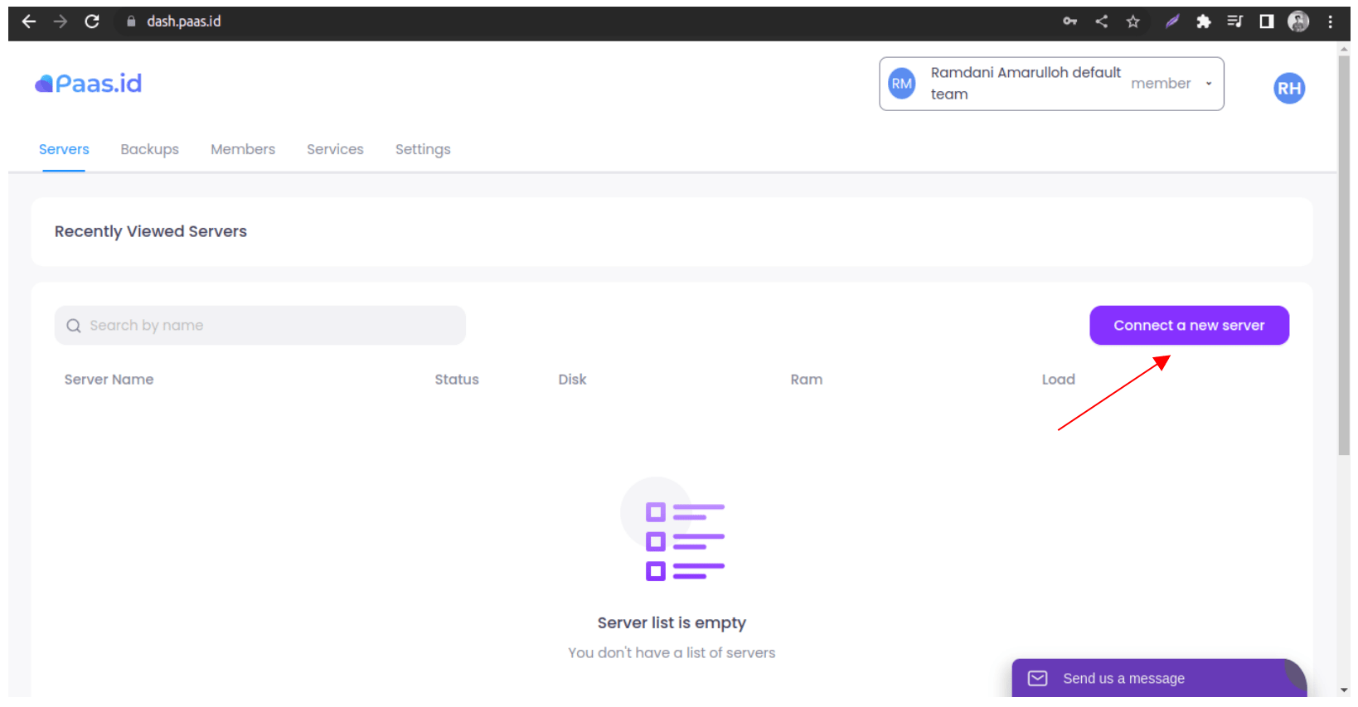Click the share icon in address bar
The image size is (1358, 707).
pyautogui.click(x=1101, y=22)
